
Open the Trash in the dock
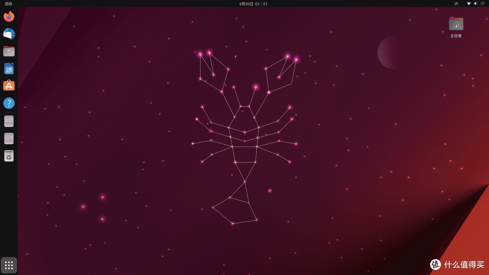tap(9, 156)
